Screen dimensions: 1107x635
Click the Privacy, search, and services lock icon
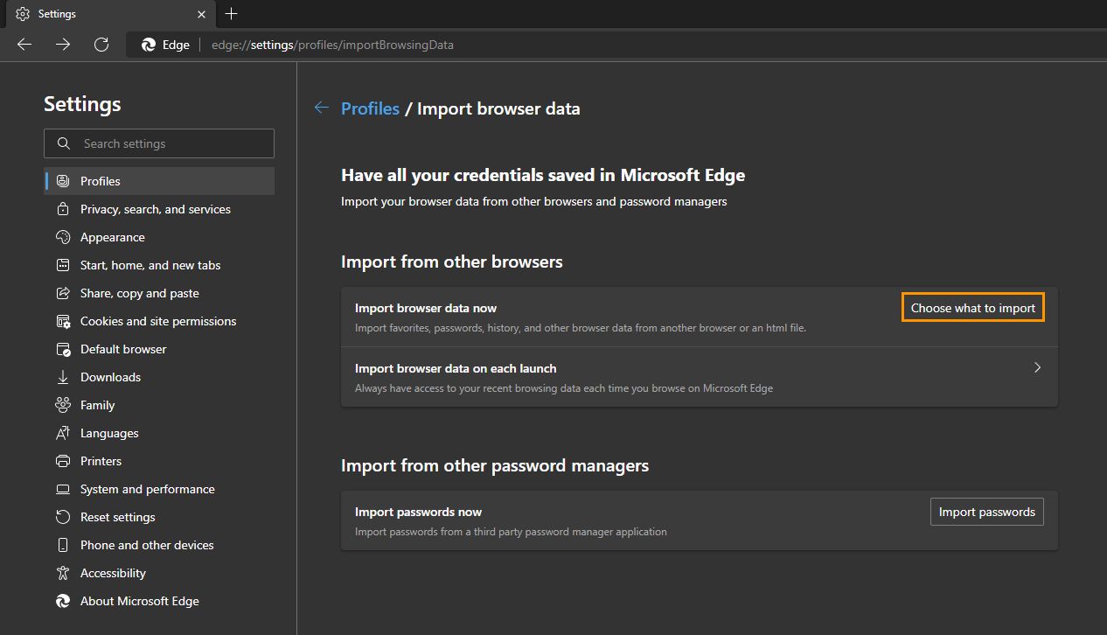click(x=63, y=209)
